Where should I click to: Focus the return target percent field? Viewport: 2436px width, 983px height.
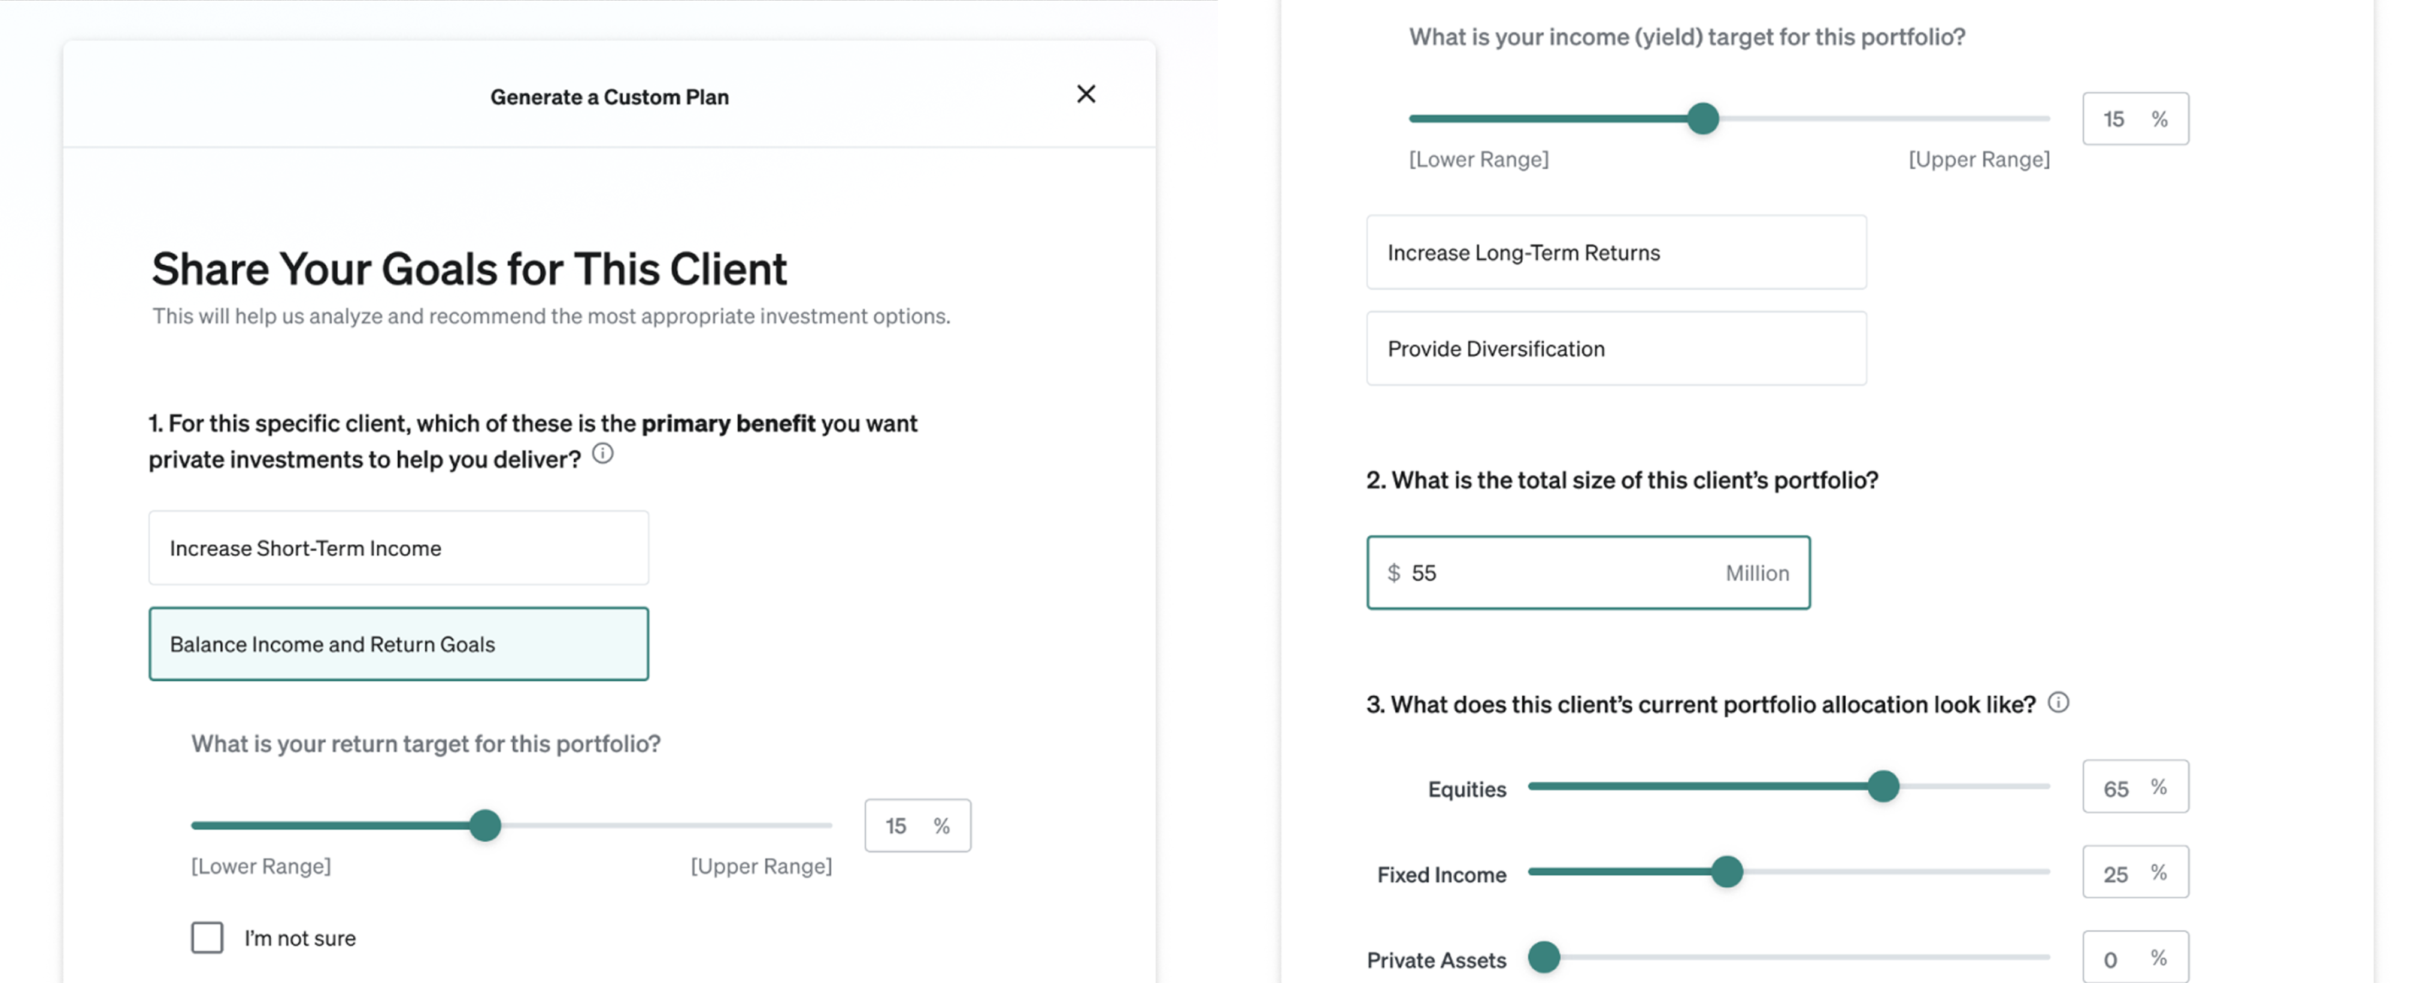click(x=917, y=826)
